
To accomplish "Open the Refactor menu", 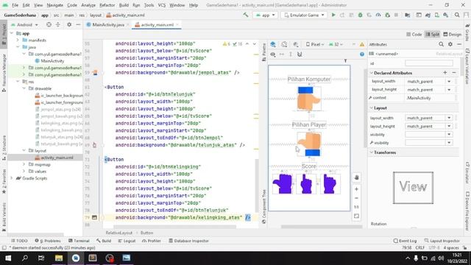I will click(107, 5).
